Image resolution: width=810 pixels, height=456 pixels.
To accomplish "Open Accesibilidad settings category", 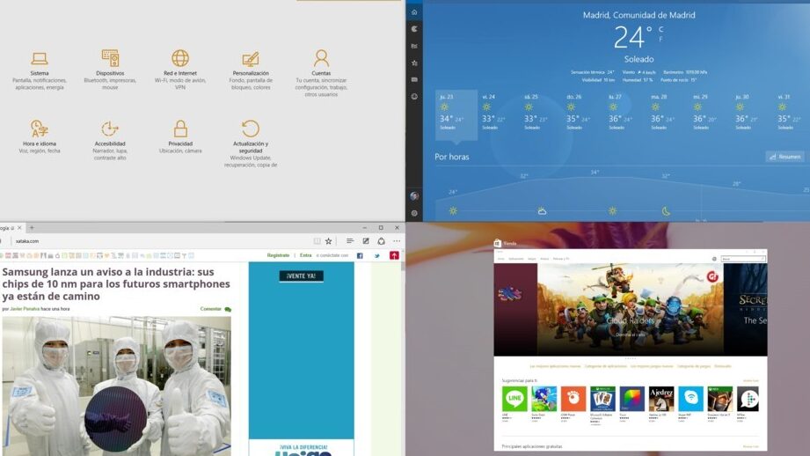I will 110,140.
